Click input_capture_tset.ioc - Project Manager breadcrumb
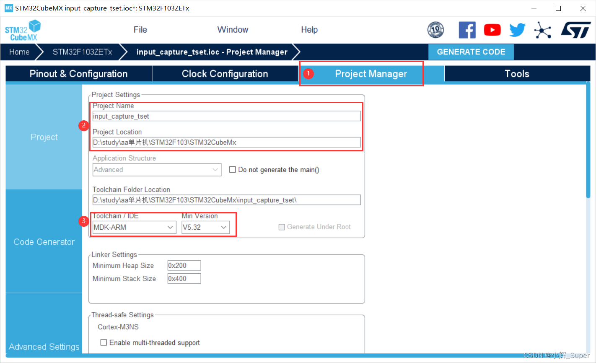The image size is (596, 363). pos(212,52)
